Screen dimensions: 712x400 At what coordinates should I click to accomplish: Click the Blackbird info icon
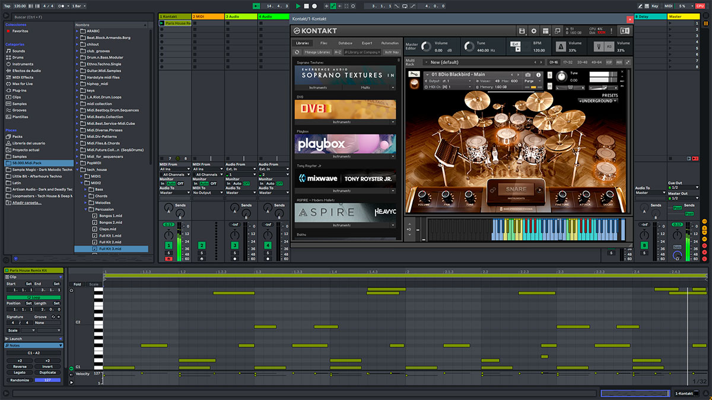pos(538,74)
